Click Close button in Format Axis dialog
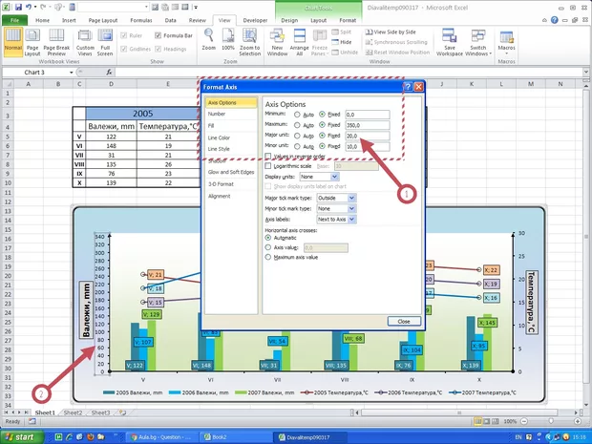 tap(403, 322)
